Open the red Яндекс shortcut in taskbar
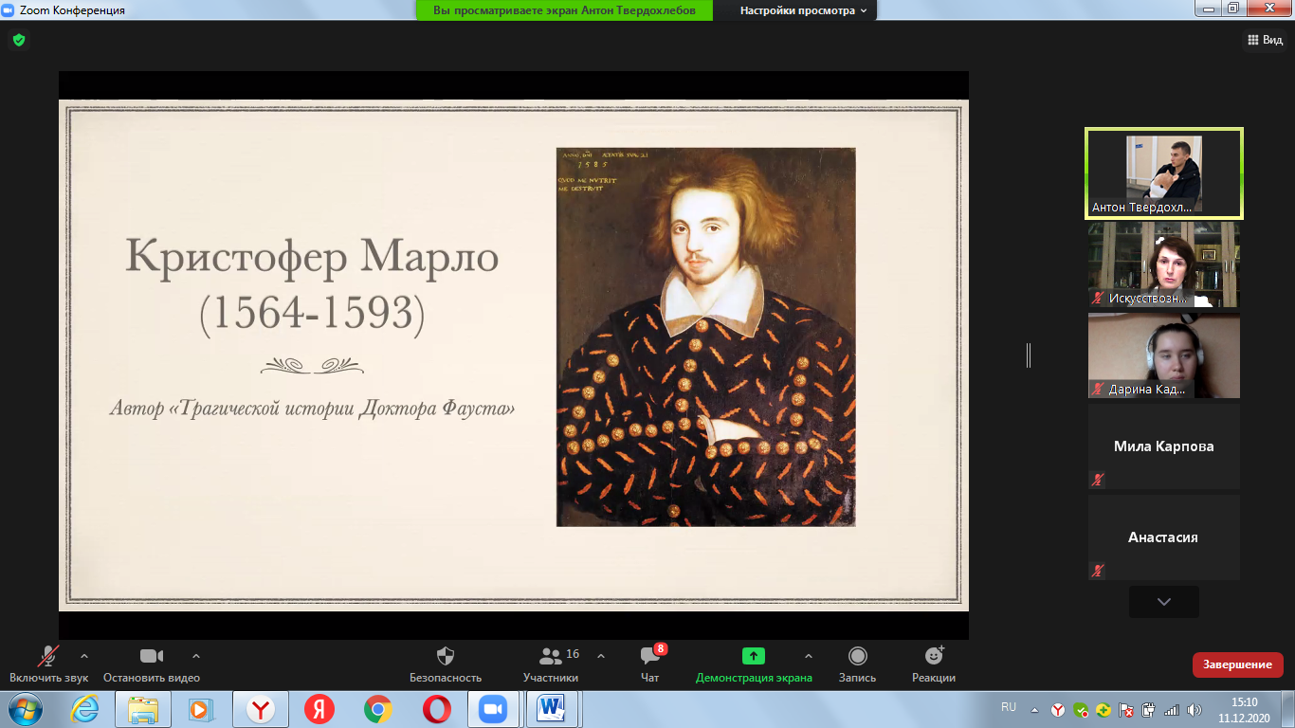This screenshot has height=728, width=1295. (319, 709)
